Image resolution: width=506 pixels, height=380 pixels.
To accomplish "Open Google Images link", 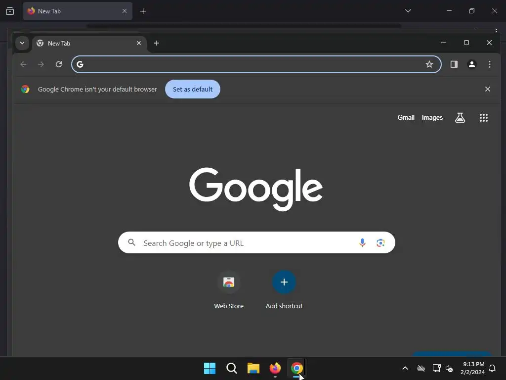I will pyautogui.click(x=432, y=118).
